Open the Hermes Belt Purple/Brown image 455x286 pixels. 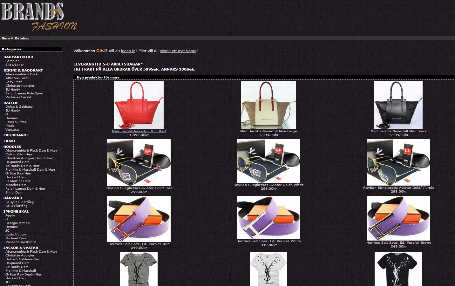point(398,218)
